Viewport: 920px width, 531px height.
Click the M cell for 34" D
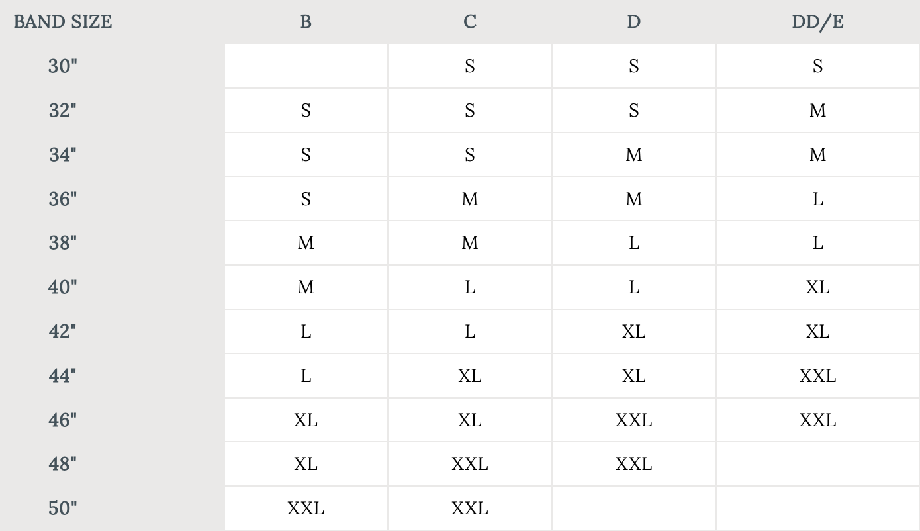634,155
